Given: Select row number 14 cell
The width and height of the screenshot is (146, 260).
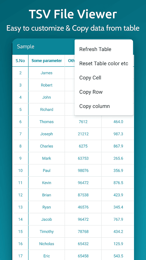Looking at the screenshot, I should 20,219.
